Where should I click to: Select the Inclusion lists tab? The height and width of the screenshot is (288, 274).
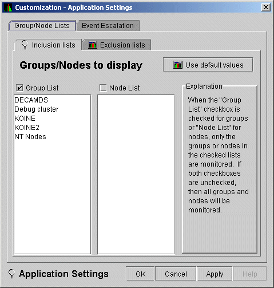tap(48, 45)
